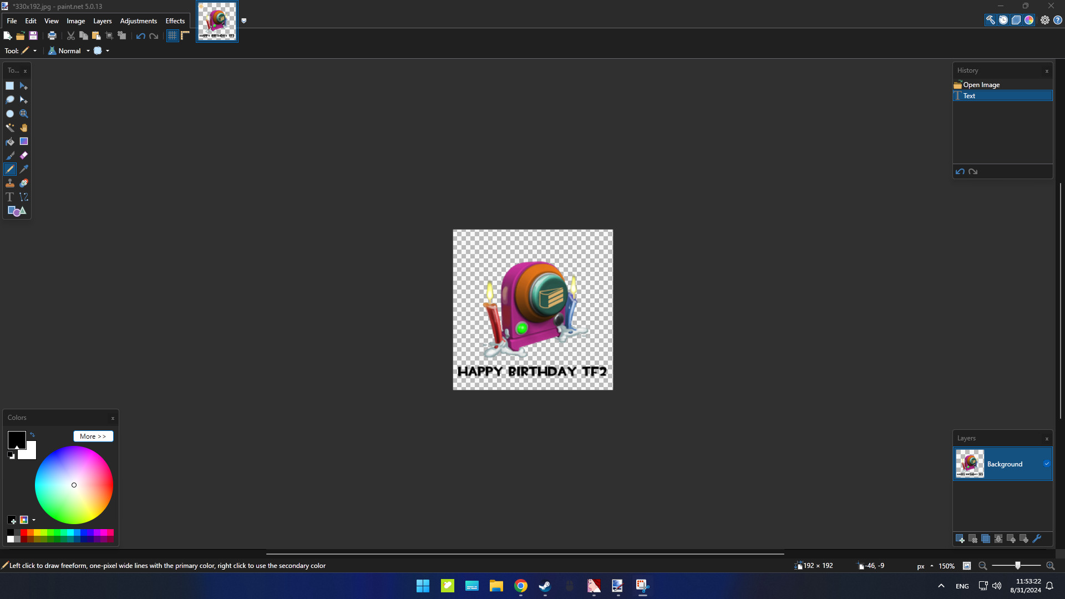Toggle grid visibility in the toolbar

pyautogui.click(x=173, y=35)
